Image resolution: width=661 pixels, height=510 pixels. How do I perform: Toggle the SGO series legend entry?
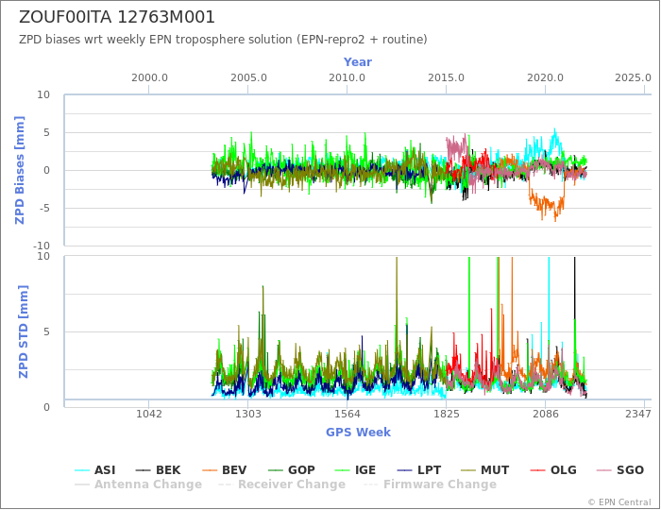620,470
